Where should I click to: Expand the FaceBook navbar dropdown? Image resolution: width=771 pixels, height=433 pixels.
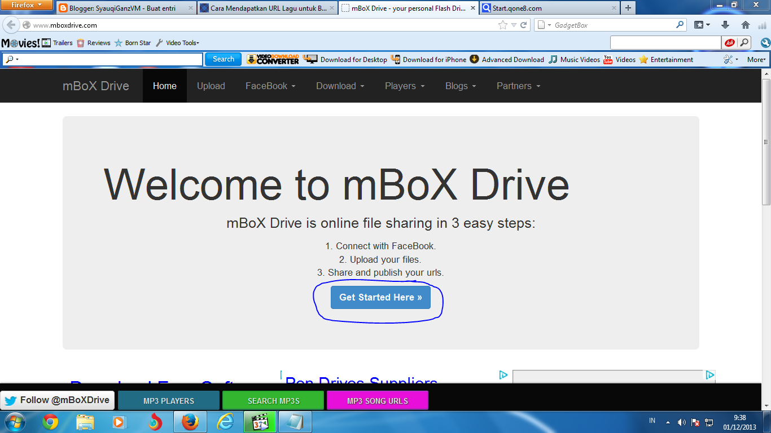[270, 86]
